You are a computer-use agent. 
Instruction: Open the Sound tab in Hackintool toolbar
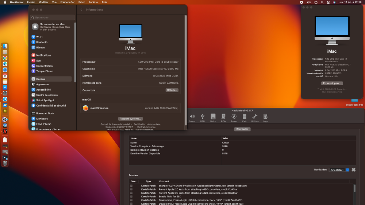pos(192,118)
